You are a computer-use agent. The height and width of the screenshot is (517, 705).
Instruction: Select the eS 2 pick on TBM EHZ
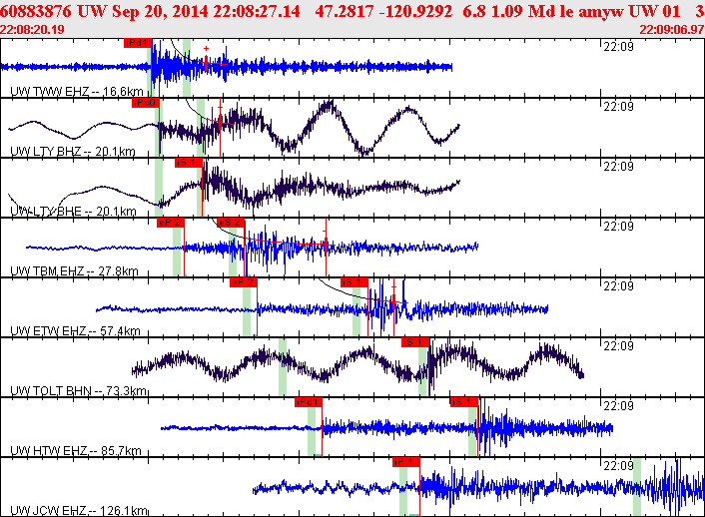(231, 223)
